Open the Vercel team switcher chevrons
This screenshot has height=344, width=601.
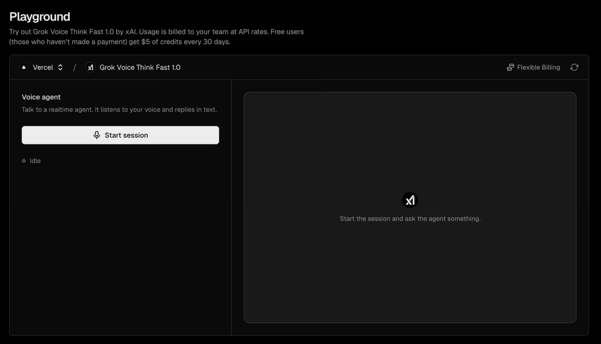coord(60,67)
